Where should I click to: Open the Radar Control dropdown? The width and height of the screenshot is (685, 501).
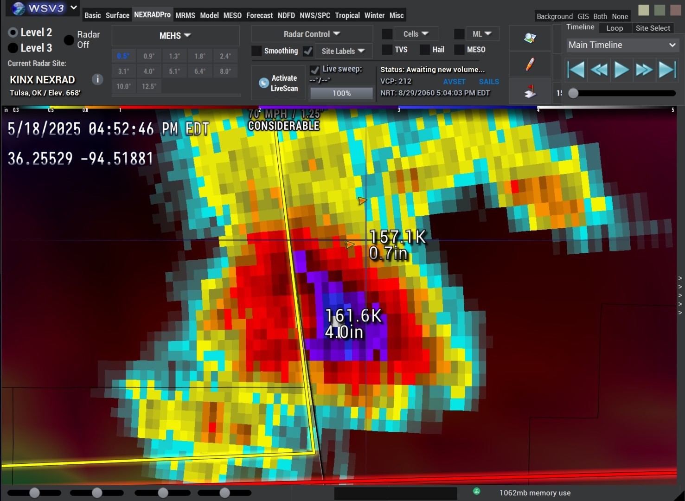pyautogui.click(x=312, y=34)
